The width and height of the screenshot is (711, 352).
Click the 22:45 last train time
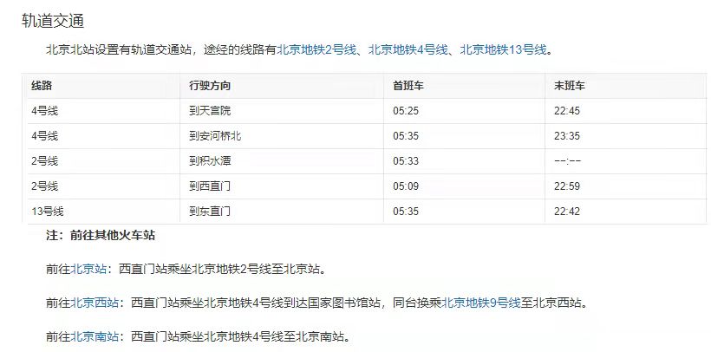[567, 111]
